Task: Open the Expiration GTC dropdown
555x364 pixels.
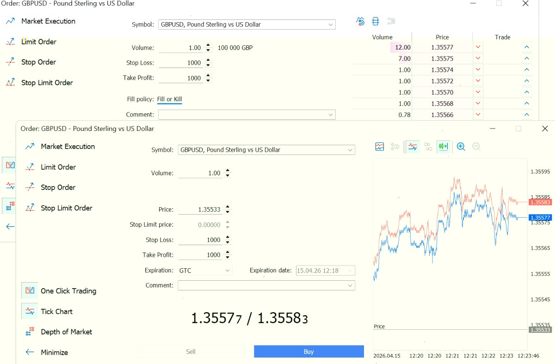Action: point(205,271)
